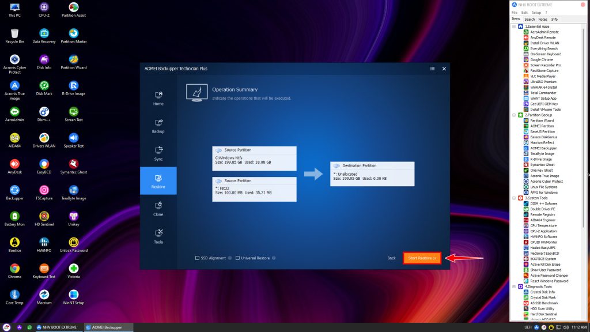Screen dimensions: 590x332
Task: Select Crystal Disk Info in the NHV list
Action: [x=542, y=292]
